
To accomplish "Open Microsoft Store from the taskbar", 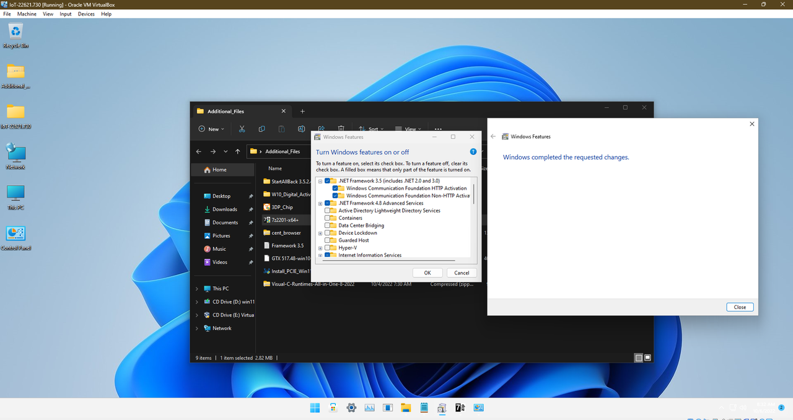I will point(333,408).
